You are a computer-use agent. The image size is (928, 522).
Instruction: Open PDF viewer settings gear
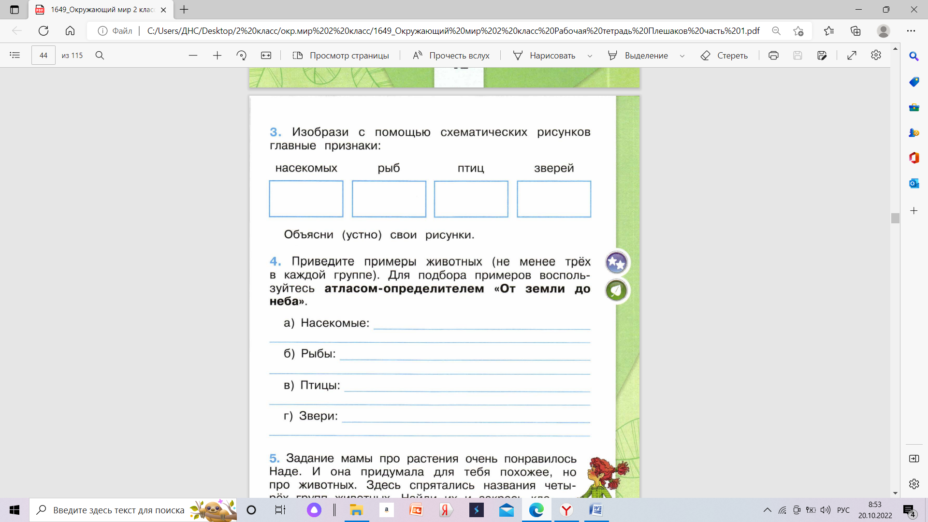coord(876,55)
